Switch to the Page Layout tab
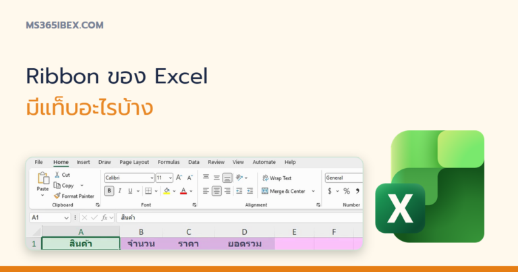This screenshot has width=518, height=272. [134, 162]
